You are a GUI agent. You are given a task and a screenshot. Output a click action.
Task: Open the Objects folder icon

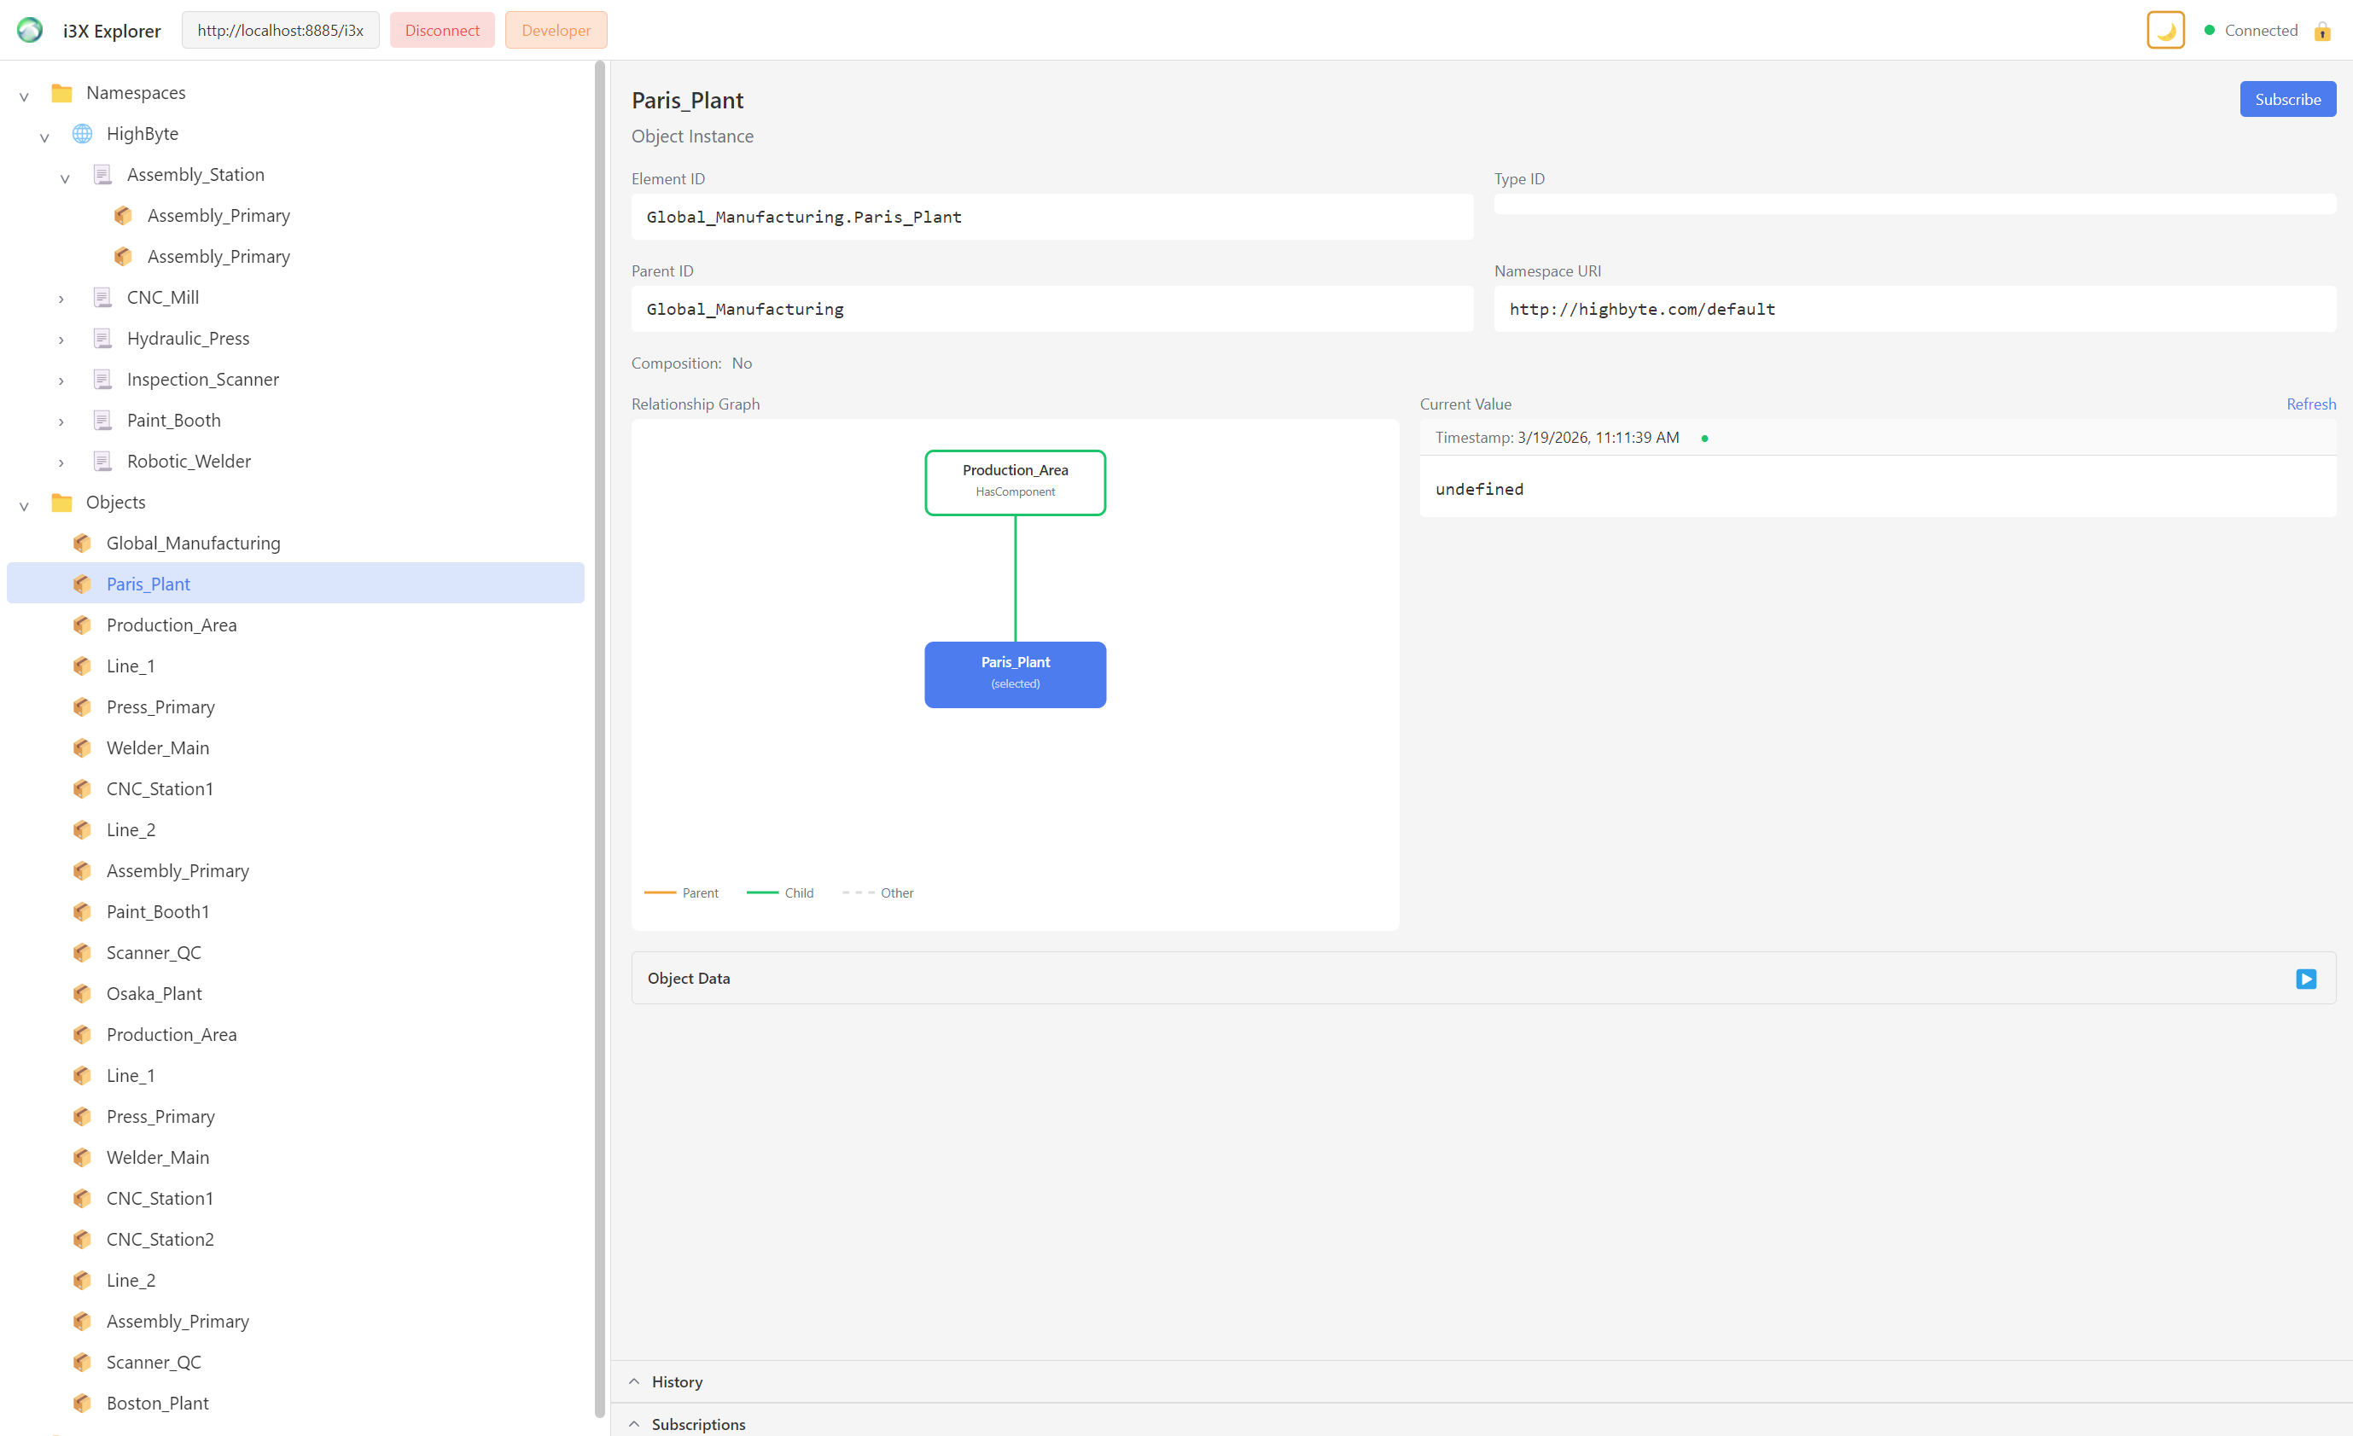pyautogui.click(x=62, y=501)
